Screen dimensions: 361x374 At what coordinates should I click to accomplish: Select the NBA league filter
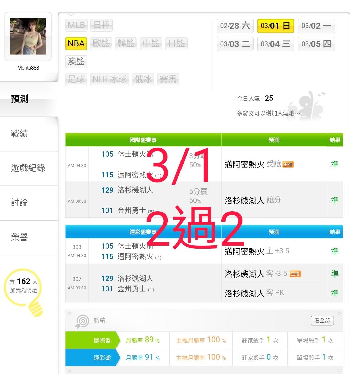[x=76, y=43]
